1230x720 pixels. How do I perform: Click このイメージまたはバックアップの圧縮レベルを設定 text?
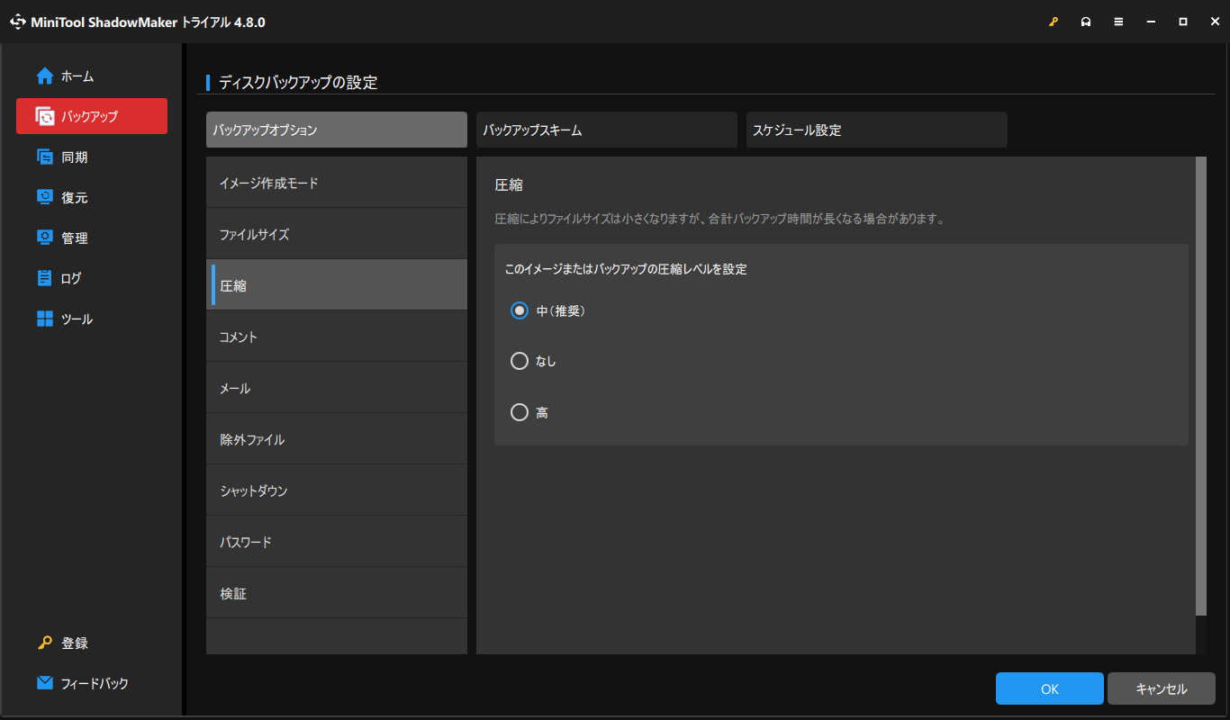[626, 268]
